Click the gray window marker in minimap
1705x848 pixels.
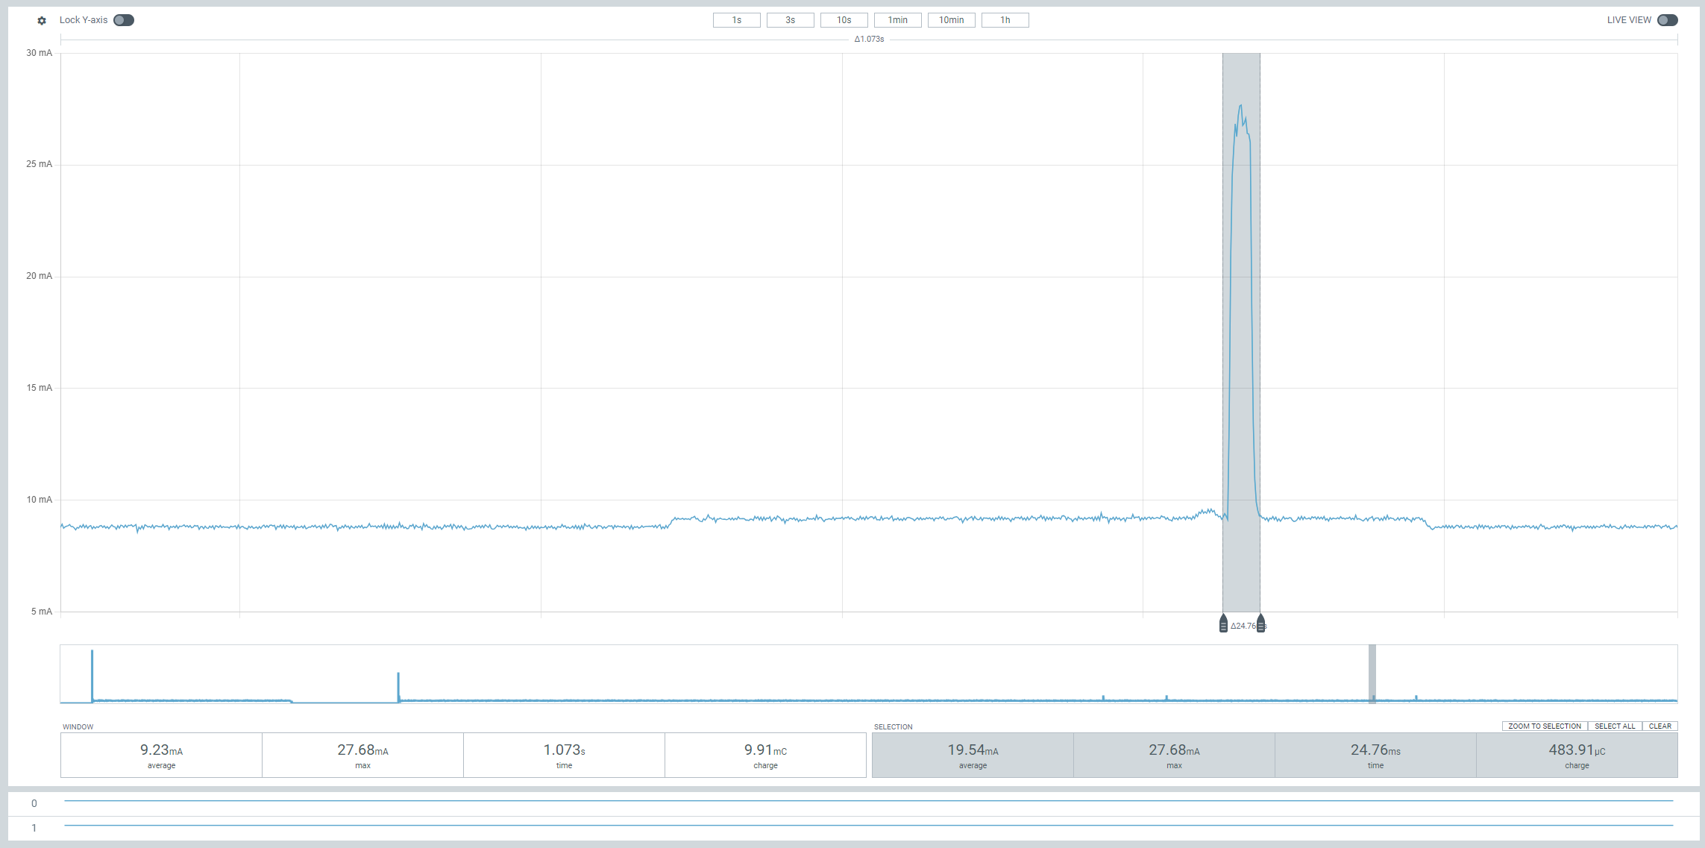click(1372, 671)
